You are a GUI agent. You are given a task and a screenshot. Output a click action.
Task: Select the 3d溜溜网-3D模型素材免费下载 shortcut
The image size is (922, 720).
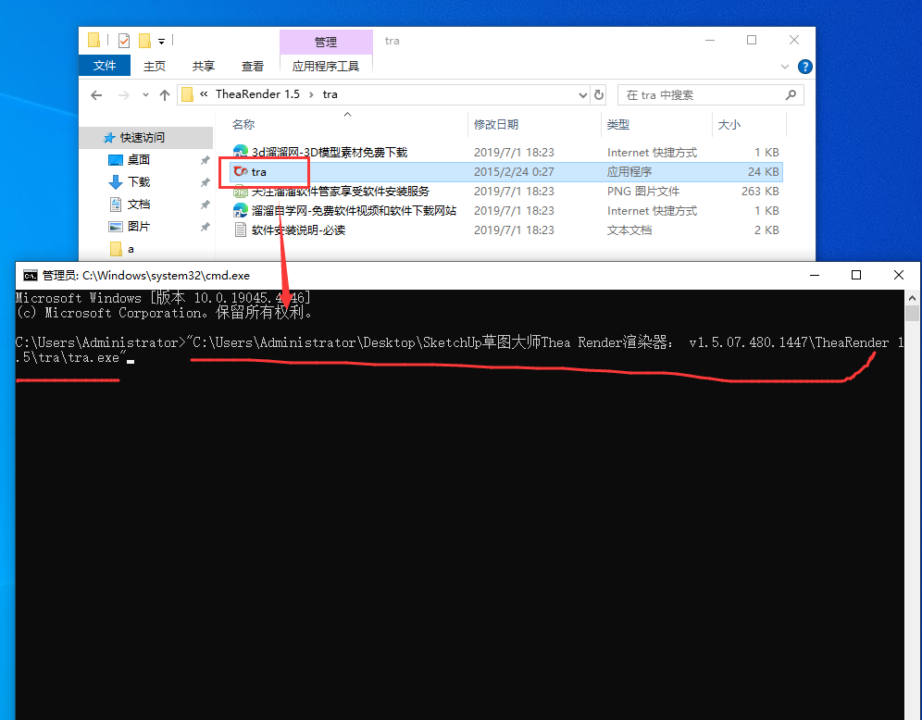coord(330,153)
